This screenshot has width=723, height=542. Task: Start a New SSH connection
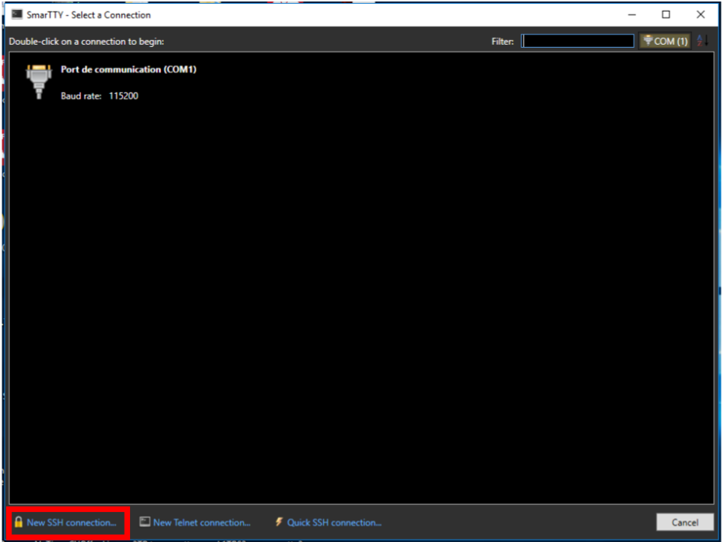pyautogui.click(x=67, y=522)
